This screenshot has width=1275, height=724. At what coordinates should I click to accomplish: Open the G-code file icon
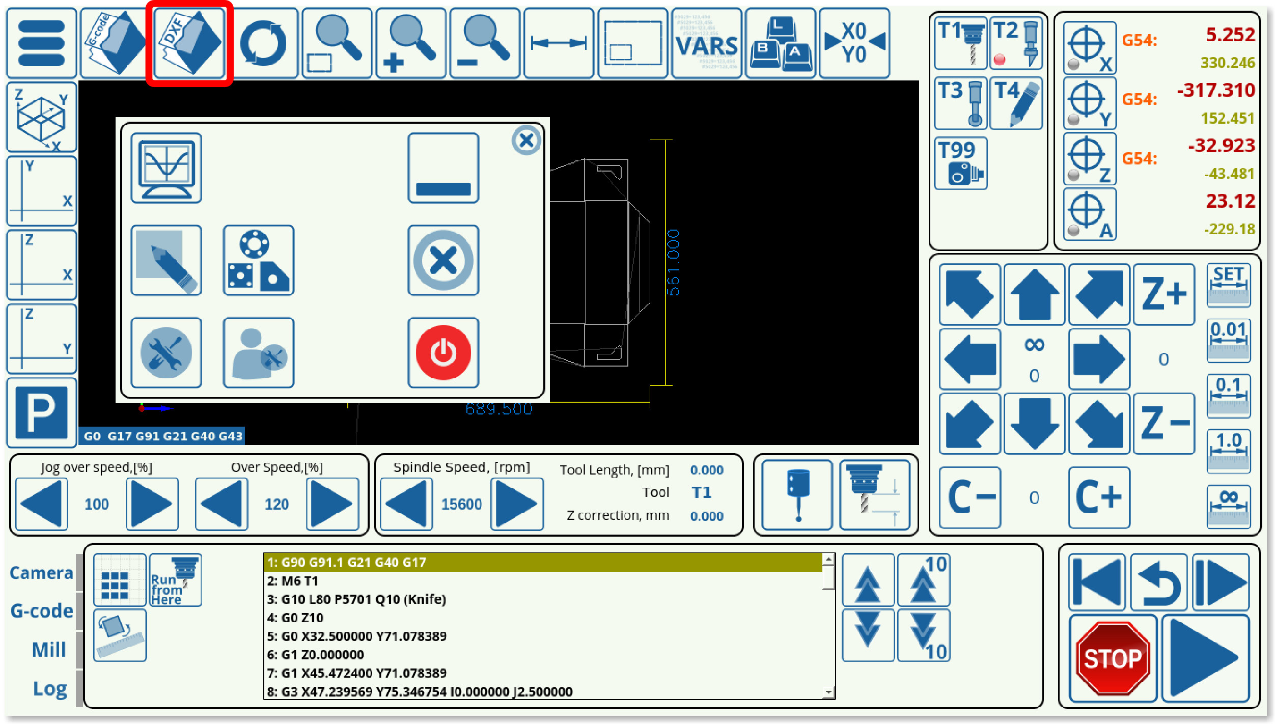(x=115, y=43)
